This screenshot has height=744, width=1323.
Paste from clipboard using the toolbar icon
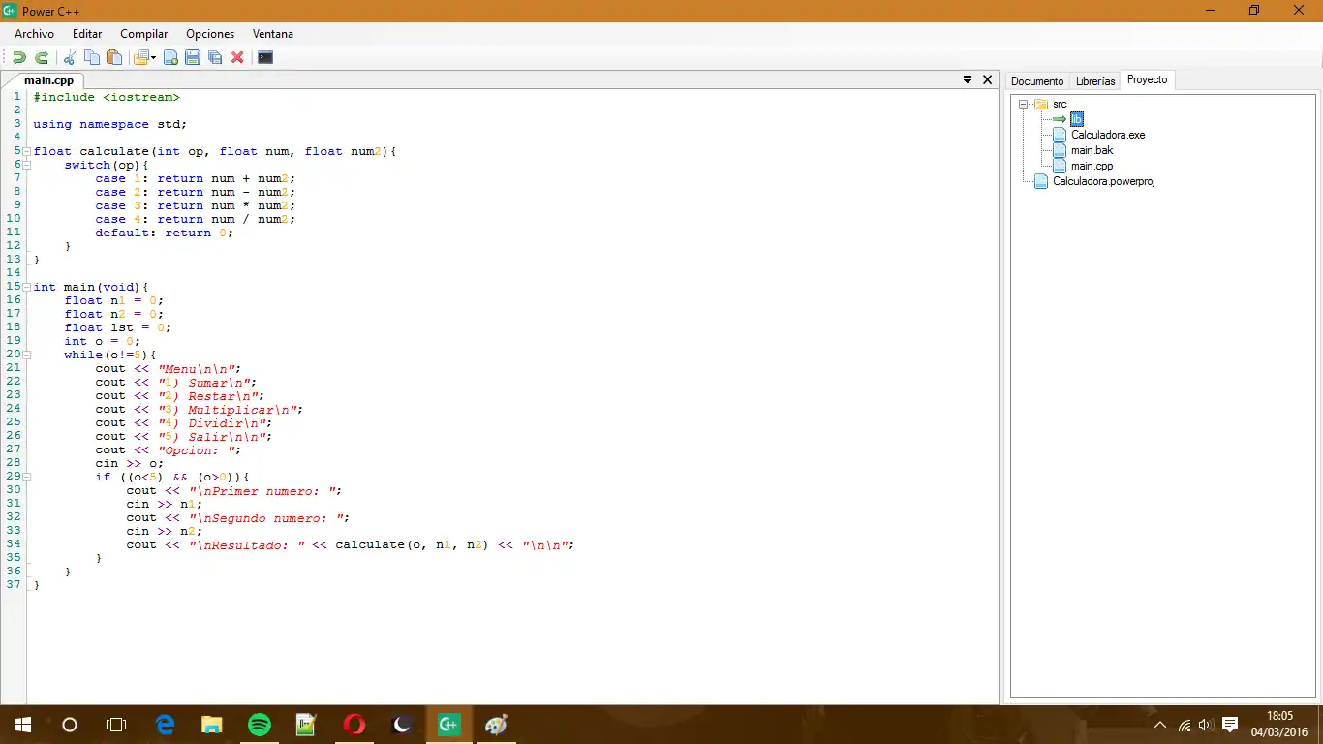coord(114,58)
